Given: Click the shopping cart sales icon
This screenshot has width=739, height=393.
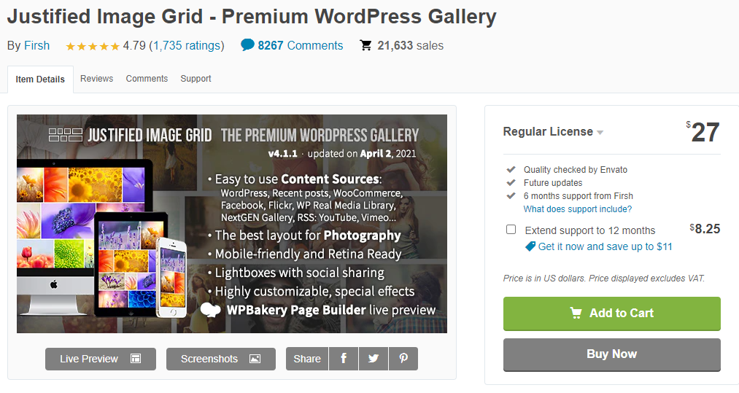Looking at the screenshot, I should pyautogui.click(x=365, y=45).
